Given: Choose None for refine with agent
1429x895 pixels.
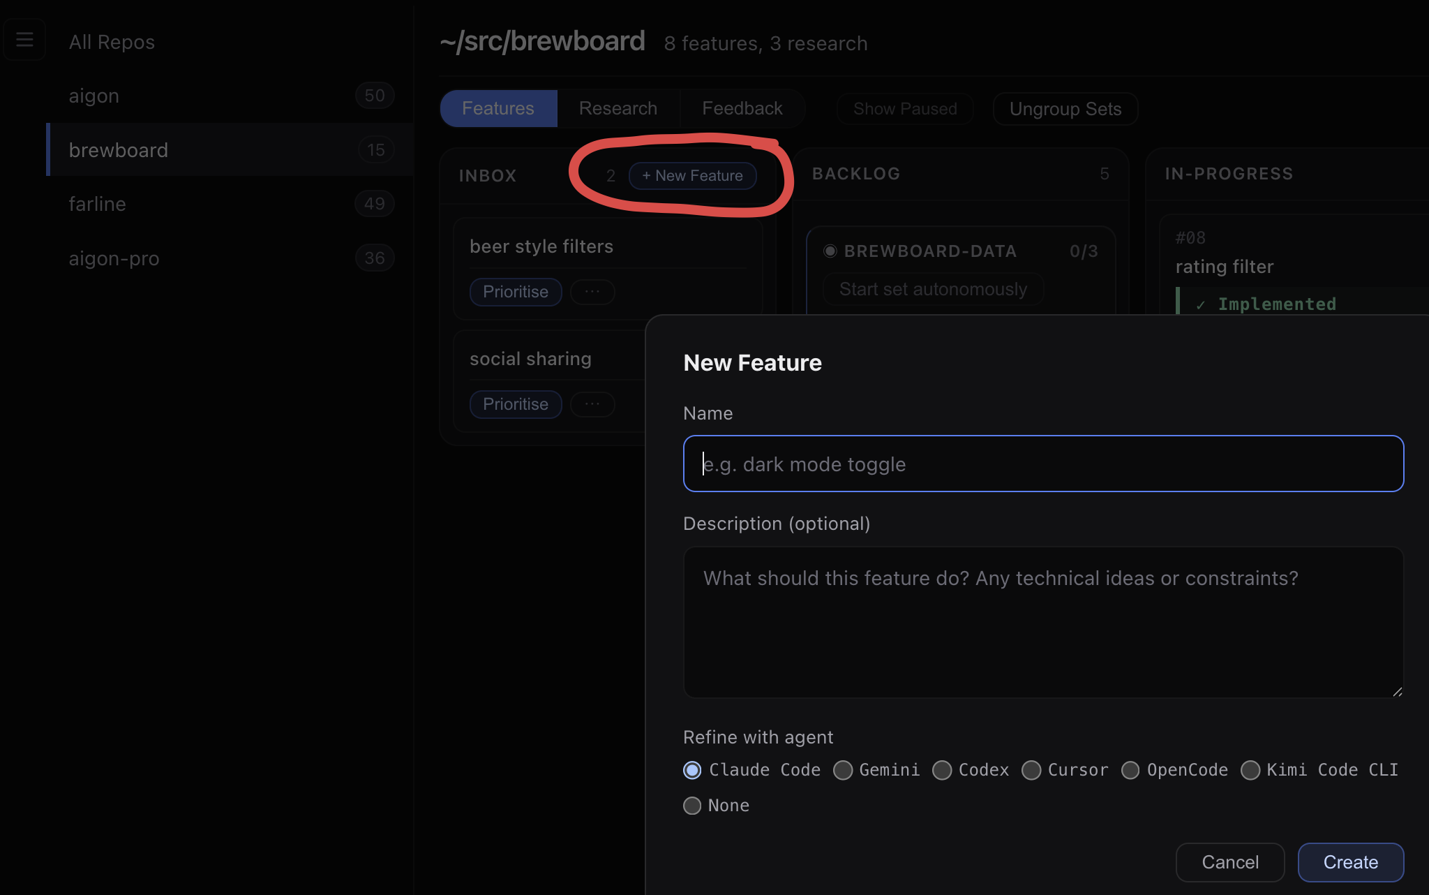Looking at the screenshot, I should pos(692,806).
